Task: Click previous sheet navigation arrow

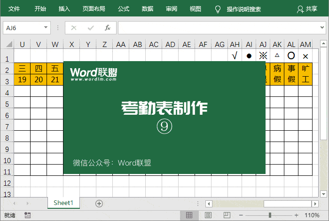Action: point(14,203)
